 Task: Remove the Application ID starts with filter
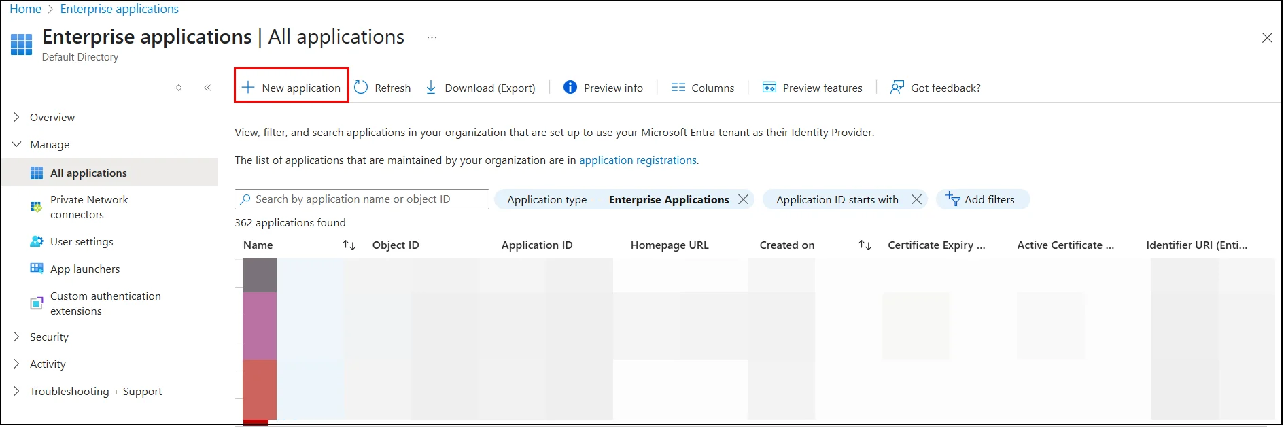coord(916,199)
